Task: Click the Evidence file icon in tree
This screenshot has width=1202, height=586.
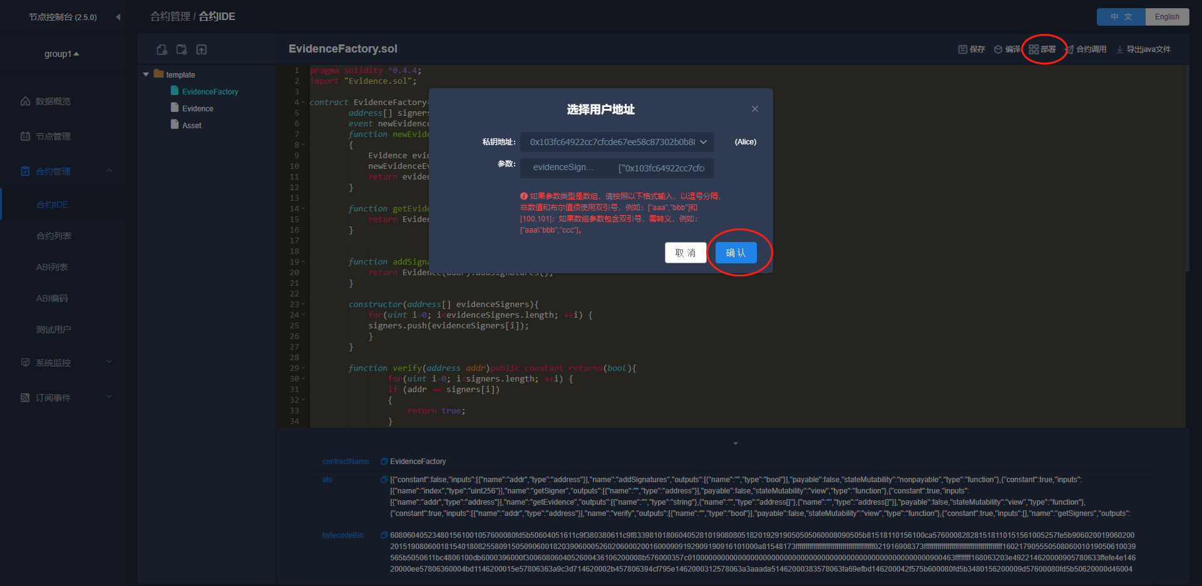Action: tap(175, 108)
